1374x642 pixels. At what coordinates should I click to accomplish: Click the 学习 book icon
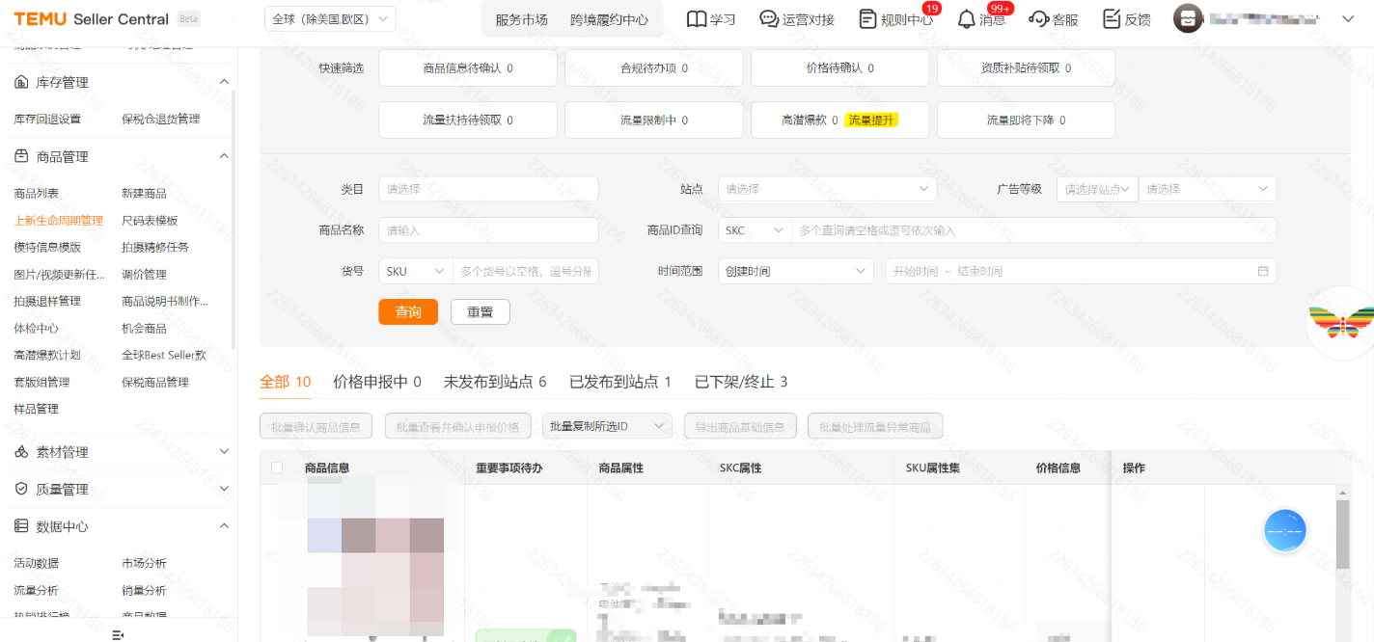697,19
